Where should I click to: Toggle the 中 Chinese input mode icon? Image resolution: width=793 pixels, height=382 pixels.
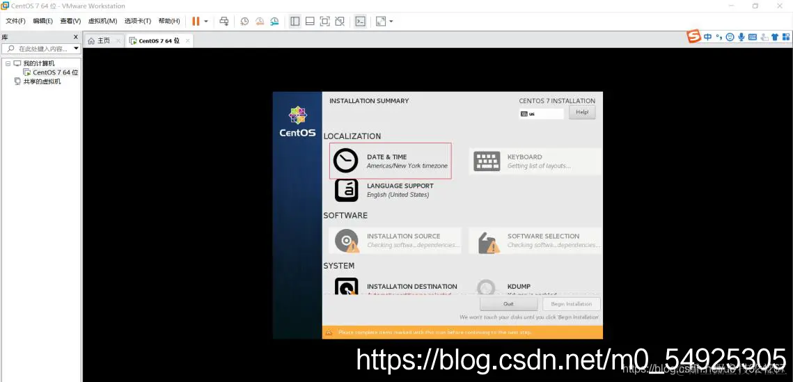(x=707, y=37)
